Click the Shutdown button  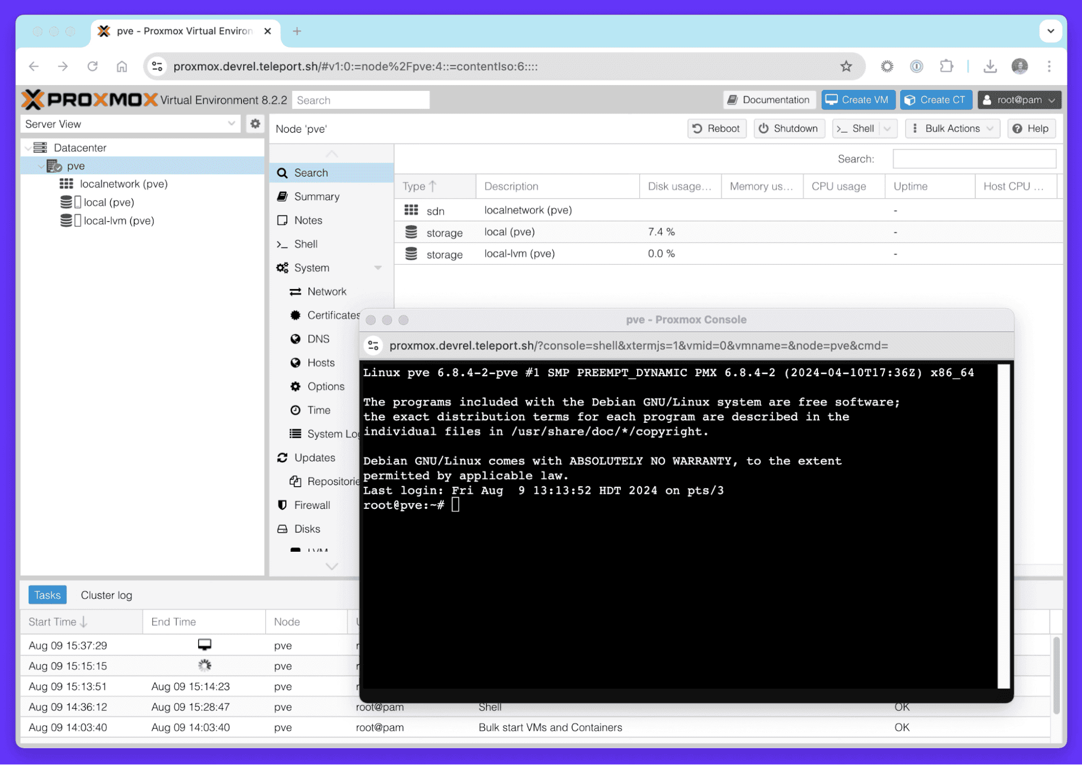(x=789, y=128)
